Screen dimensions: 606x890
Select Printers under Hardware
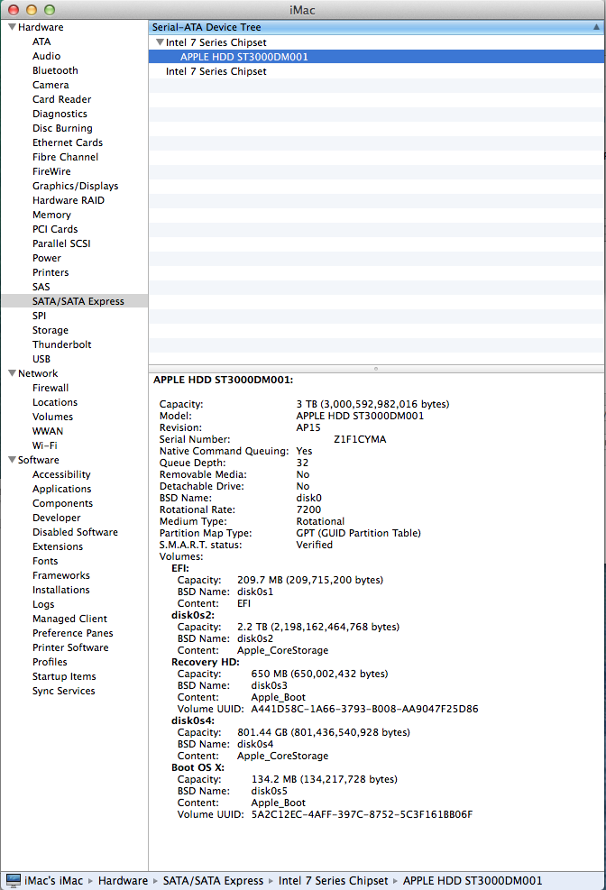click(50, 272)
